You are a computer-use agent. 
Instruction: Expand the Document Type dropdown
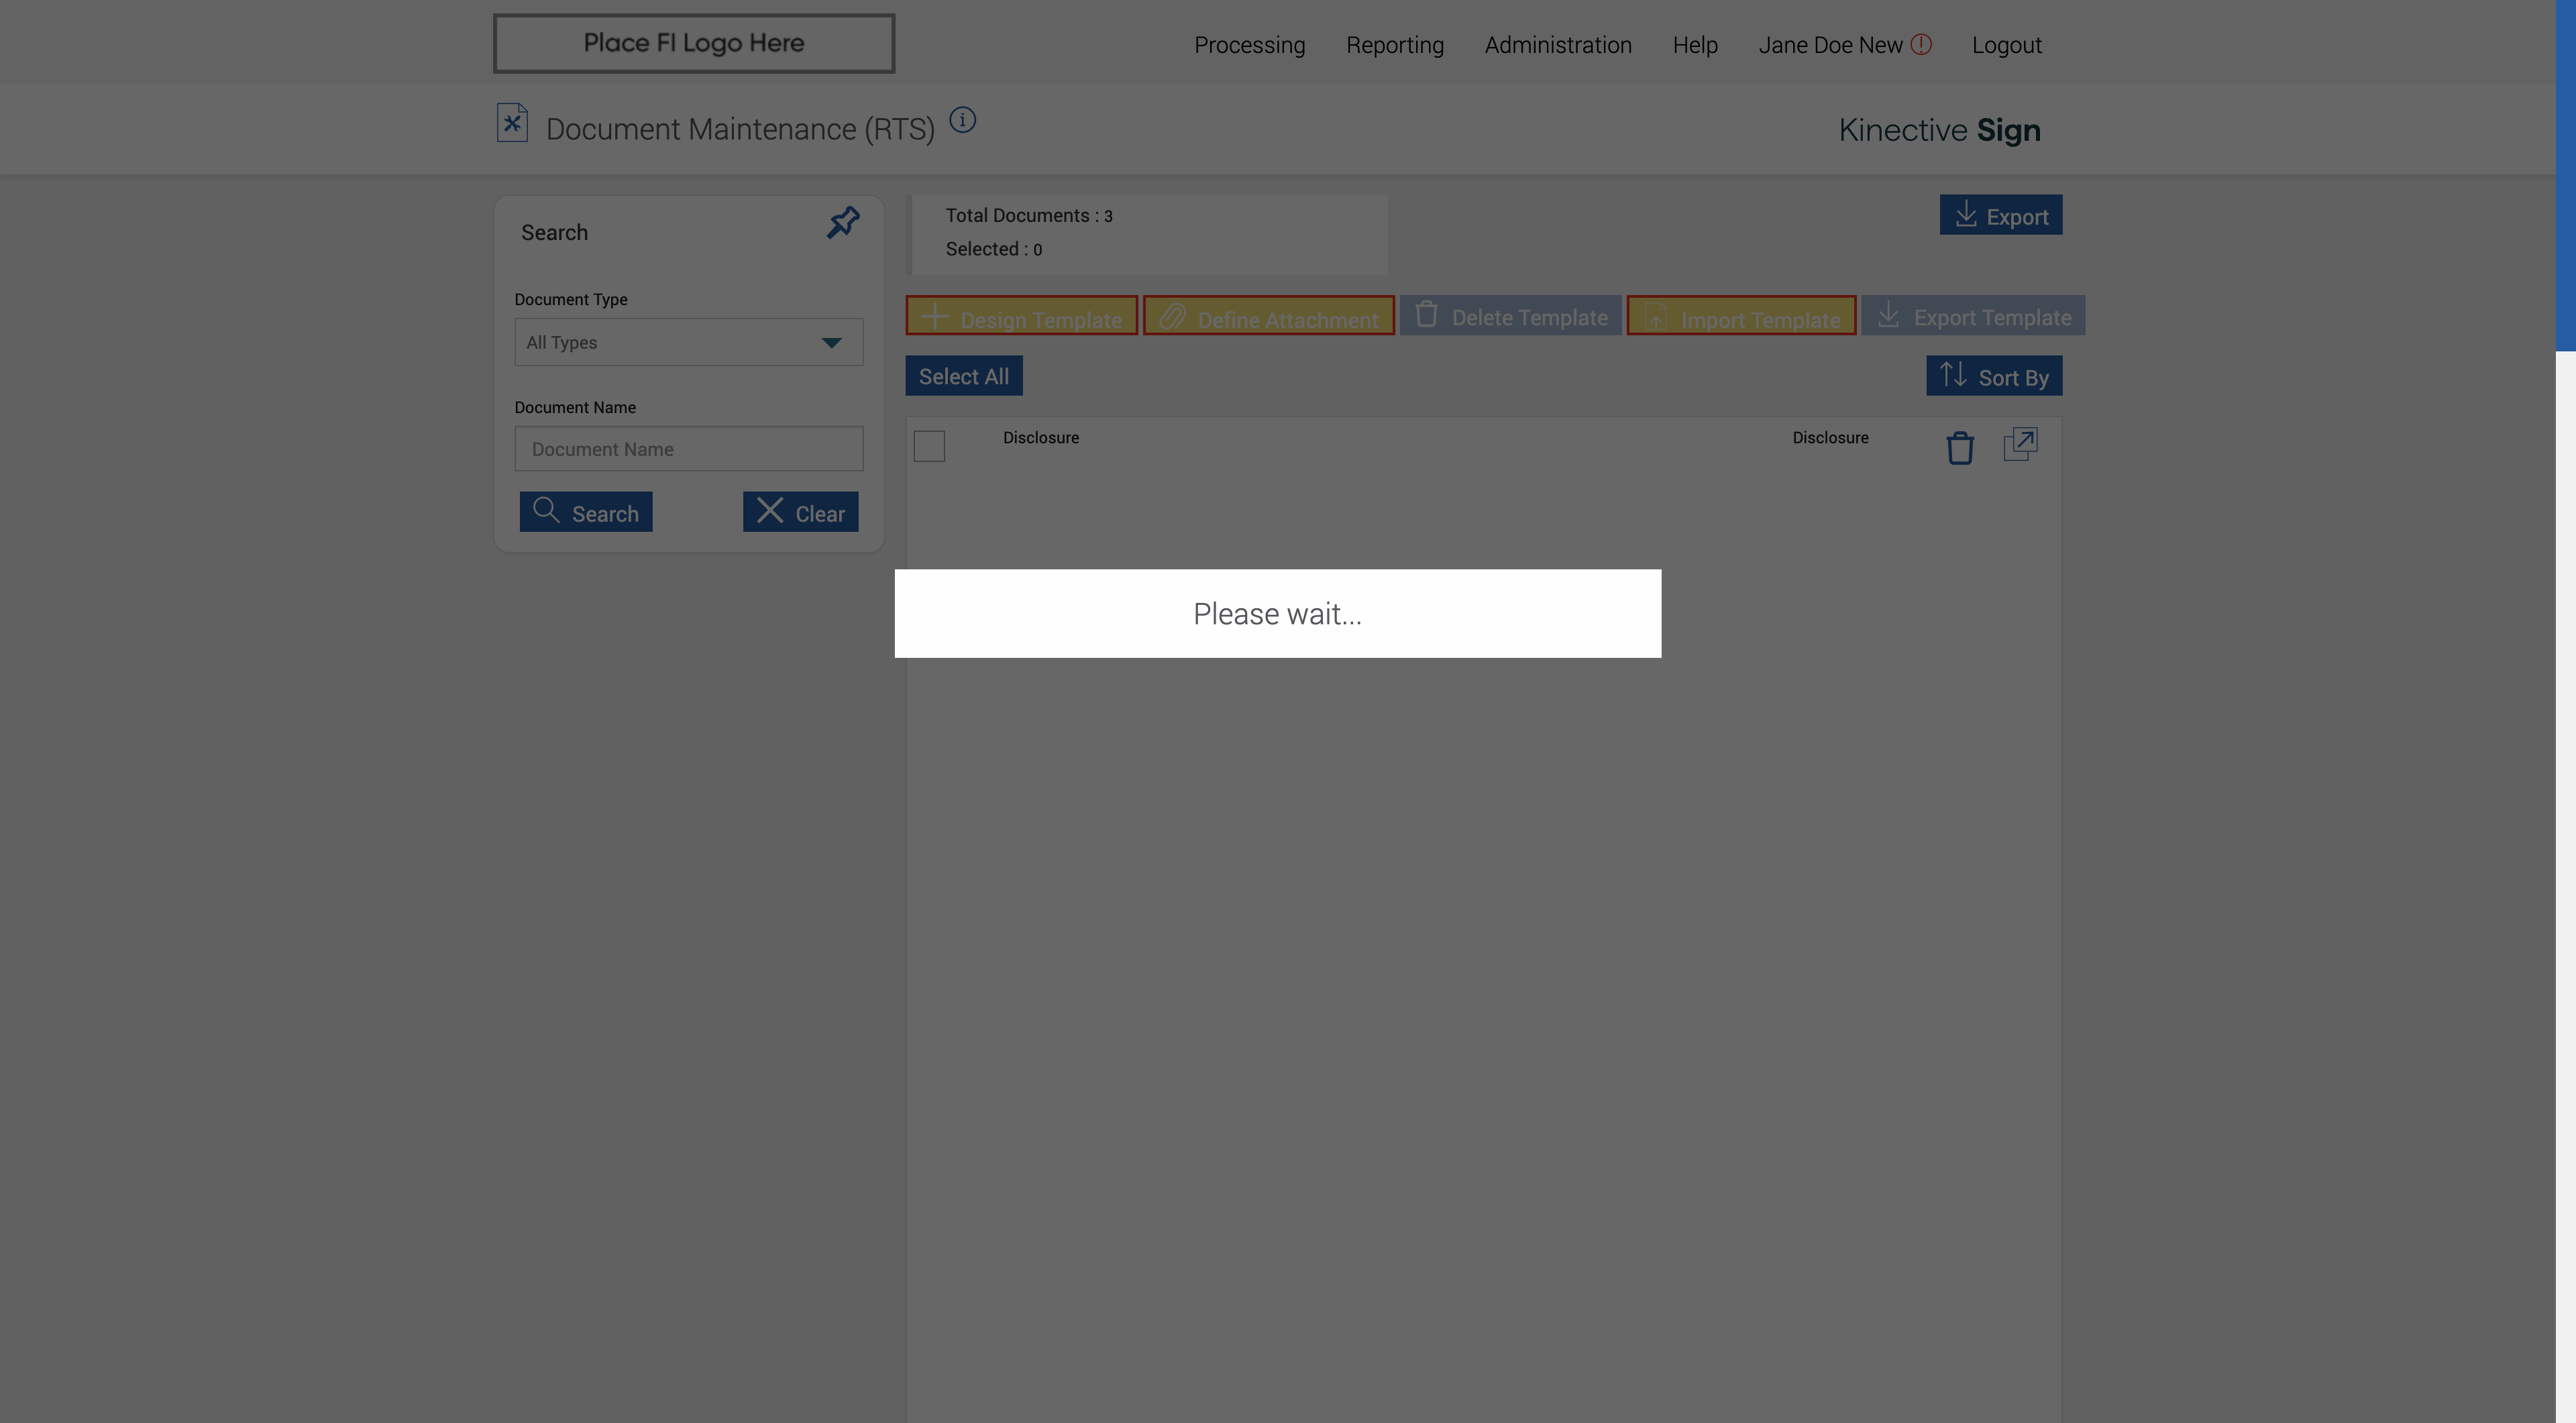pos(688,343)
